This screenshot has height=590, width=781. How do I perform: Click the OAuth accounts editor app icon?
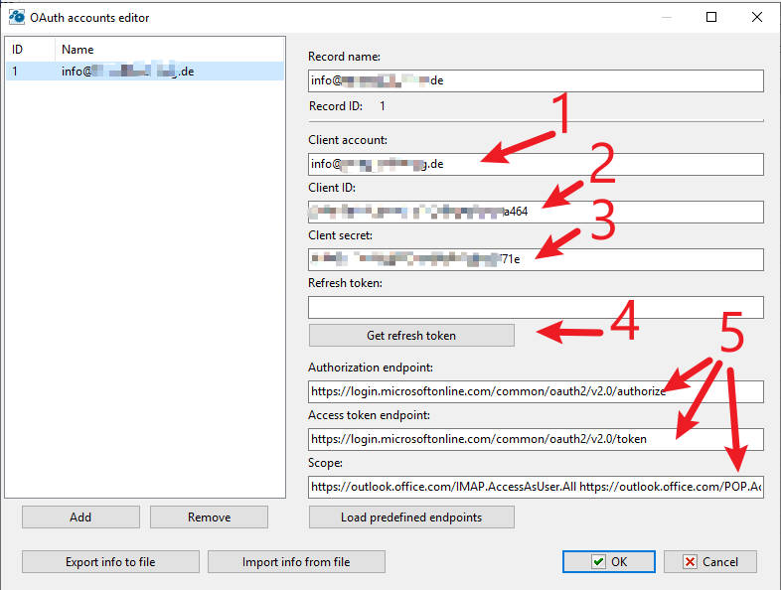click(17, 17)
